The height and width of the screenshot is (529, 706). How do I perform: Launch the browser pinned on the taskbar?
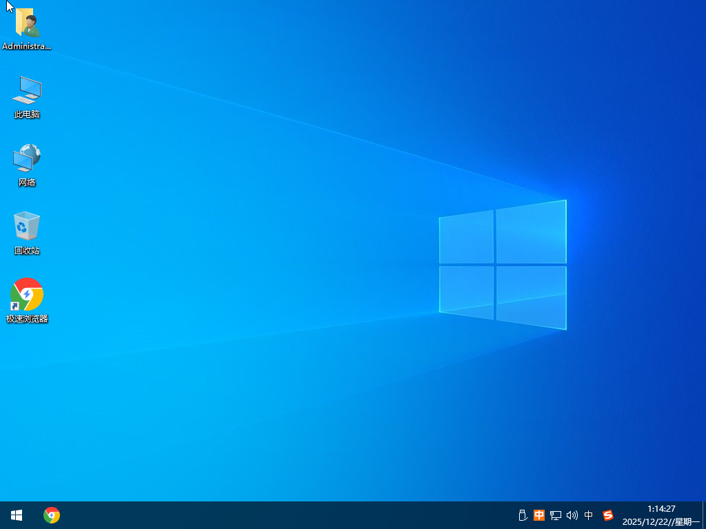point(52,515)
